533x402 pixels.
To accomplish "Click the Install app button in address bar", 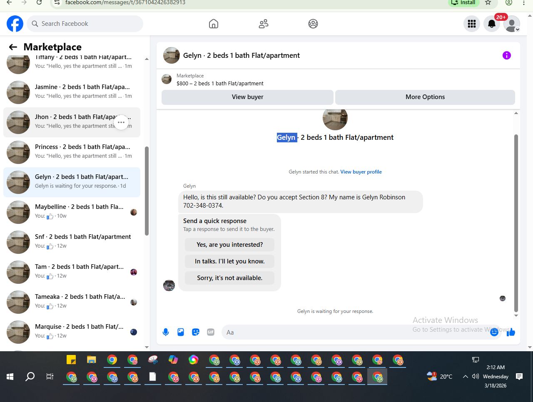I will click(x=464, y=2).
